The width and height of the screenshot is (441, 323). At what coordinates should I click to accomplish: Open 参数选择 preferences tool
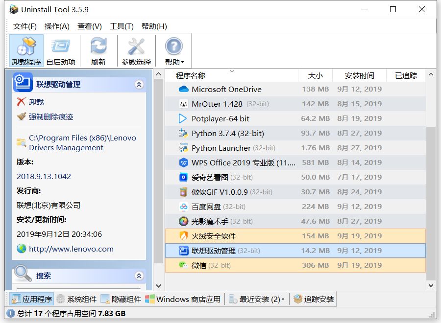pos(136,50)
